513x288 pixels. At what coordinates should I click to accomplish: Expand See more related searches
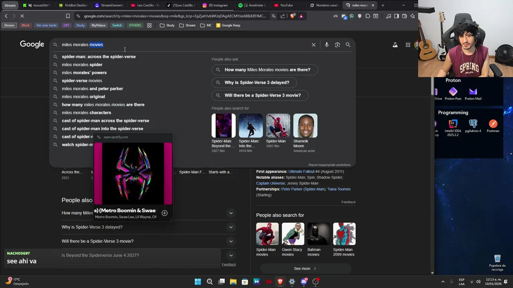click(305, 268)
